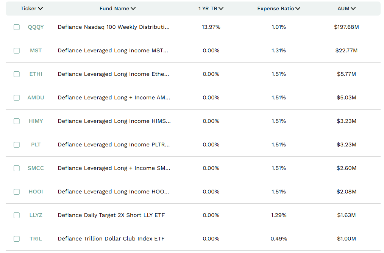Open Defiance Trillion Dollar Club Index ETF

[111, 239]
